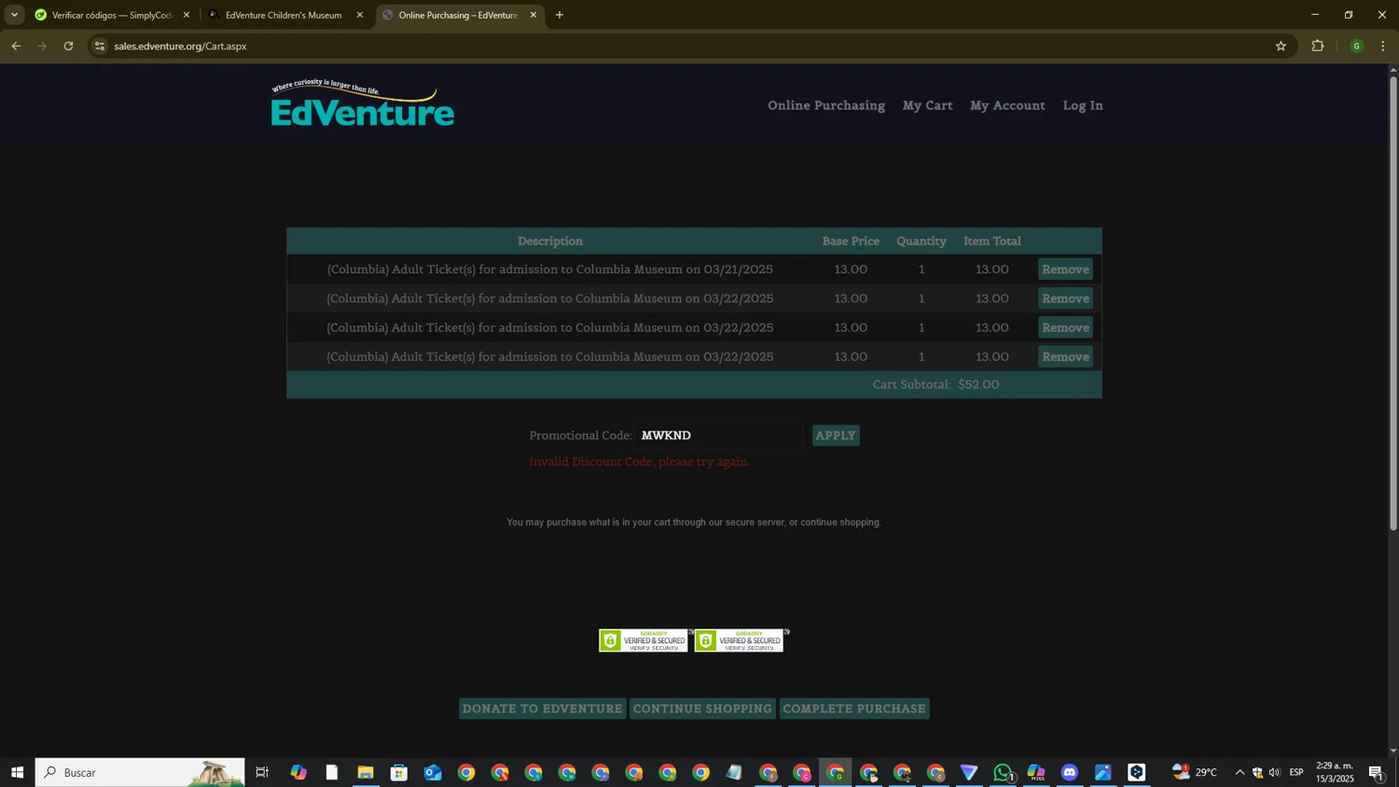Bookmark this page with the star icon

pyautogui.click(x=1281, y=46)
